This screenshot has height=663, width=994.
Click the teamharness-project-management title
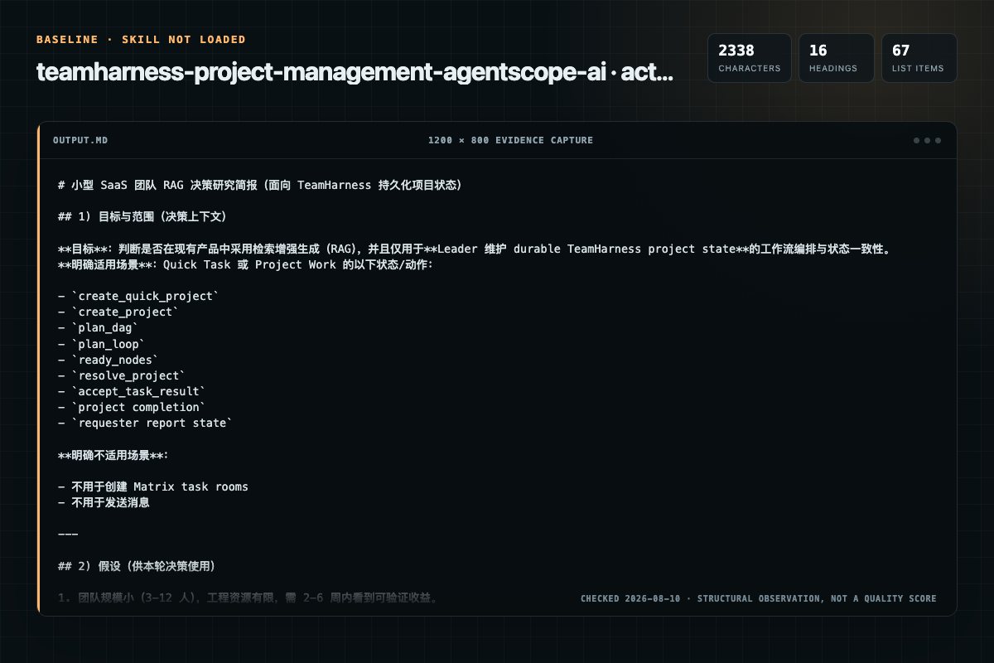[355, 73]
